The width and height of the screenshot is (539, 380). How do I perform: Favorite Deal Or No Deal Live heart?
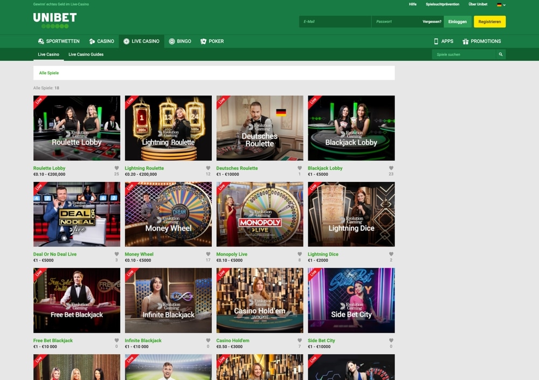tap(116, 254)
